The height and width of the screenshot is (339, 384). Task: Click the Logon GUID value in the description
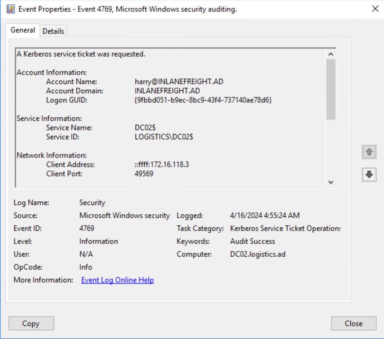coord(203,100)
